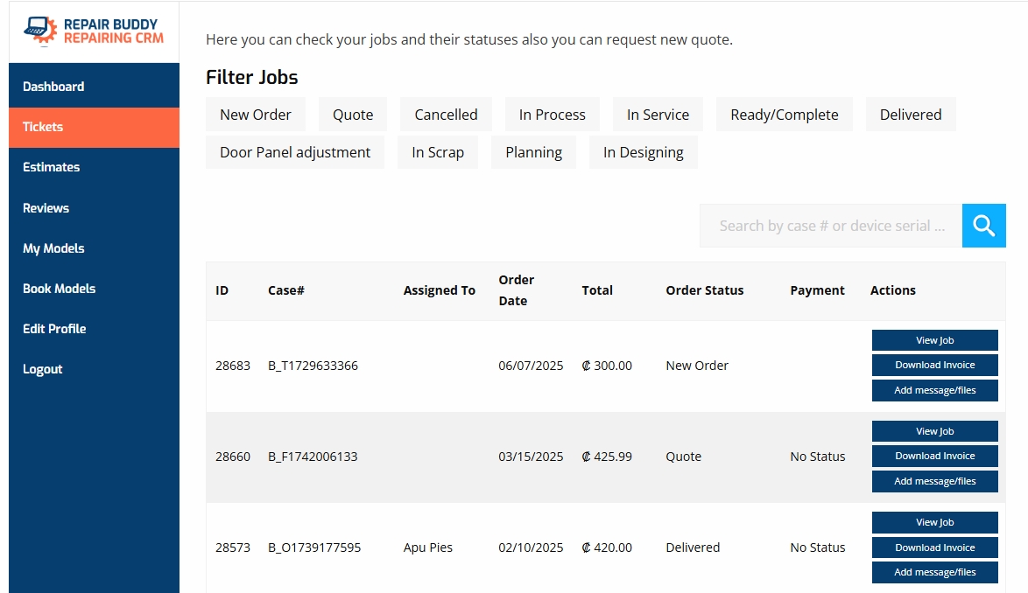Show only Delivered jobs

coord(910,115)
